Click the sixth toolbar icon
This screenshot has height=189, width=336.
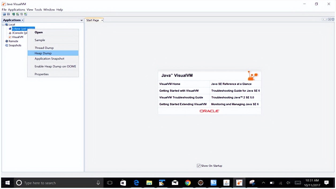pos(26,14)
